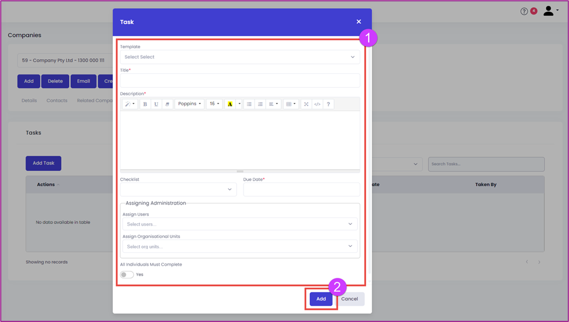Click the Search Tasks input box

tap(486, 164)
